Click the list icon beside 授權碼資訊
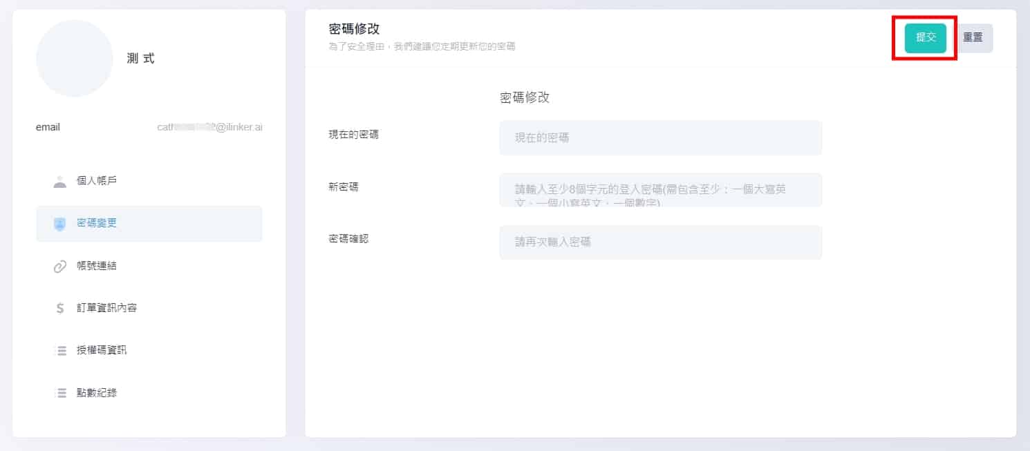Image resolution: width=1030 pixels, height=451 pixels. [61, 350]
